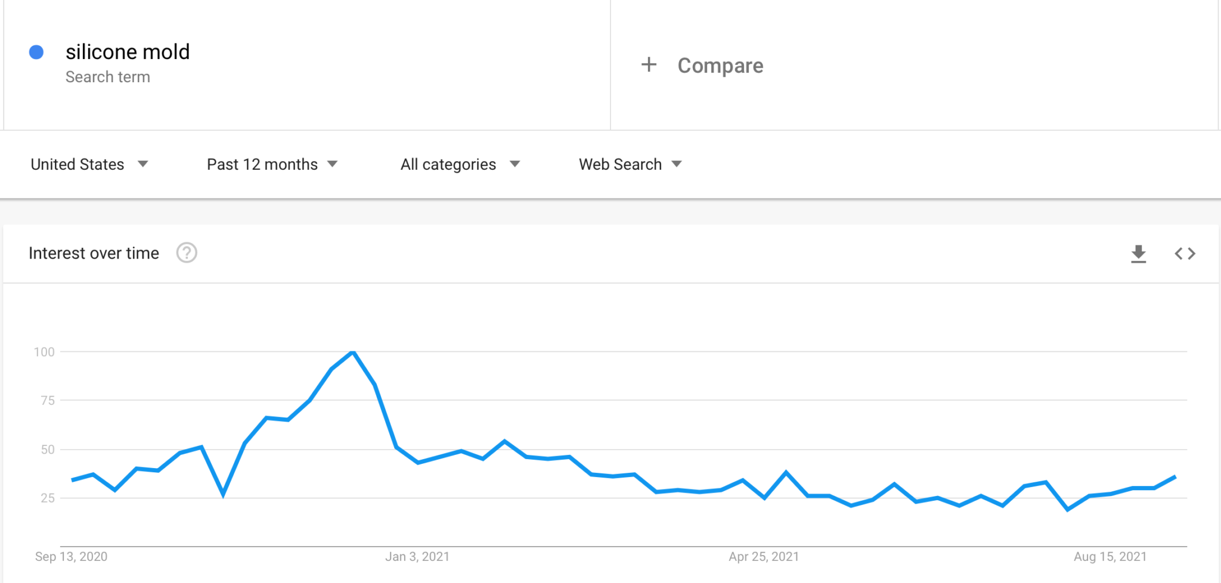Click the Aug 15, 2021 axis label
Screen dimensions: 1221x583
[1110, 556]
